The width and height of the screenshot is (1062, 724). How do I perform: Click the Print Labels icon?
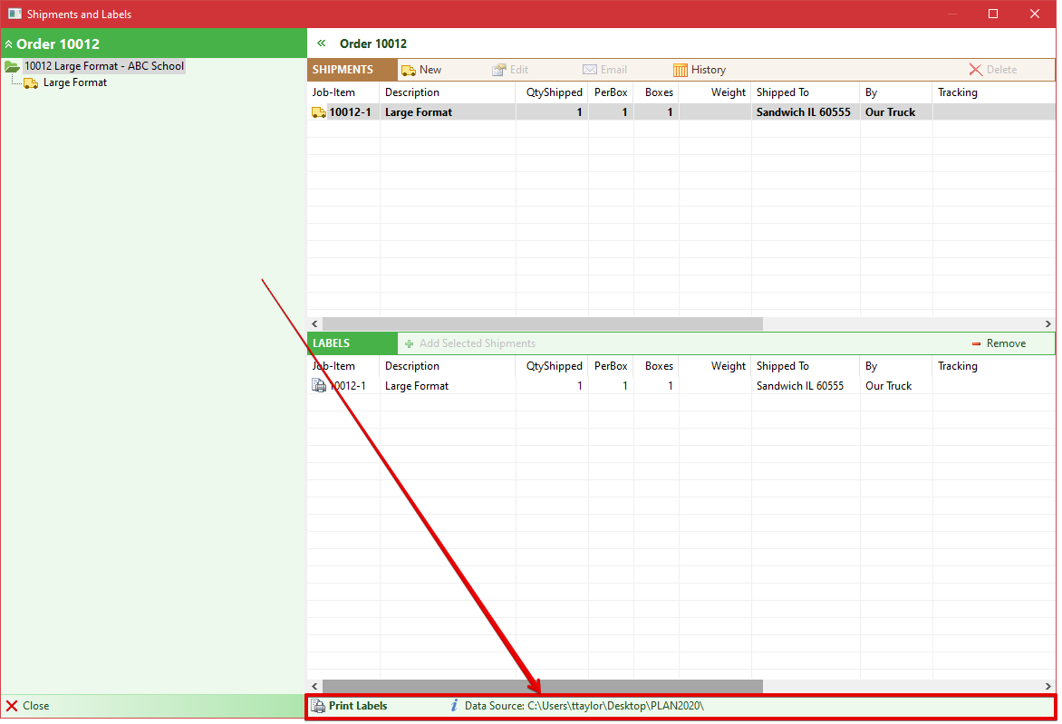click(319, 705)
